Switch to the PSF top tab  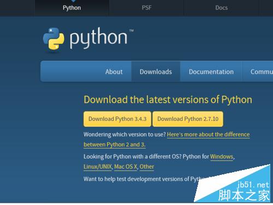146,8
